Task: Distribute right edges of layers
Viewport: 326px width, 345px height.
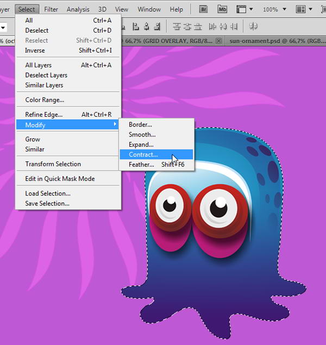Action: pos(234,27)
